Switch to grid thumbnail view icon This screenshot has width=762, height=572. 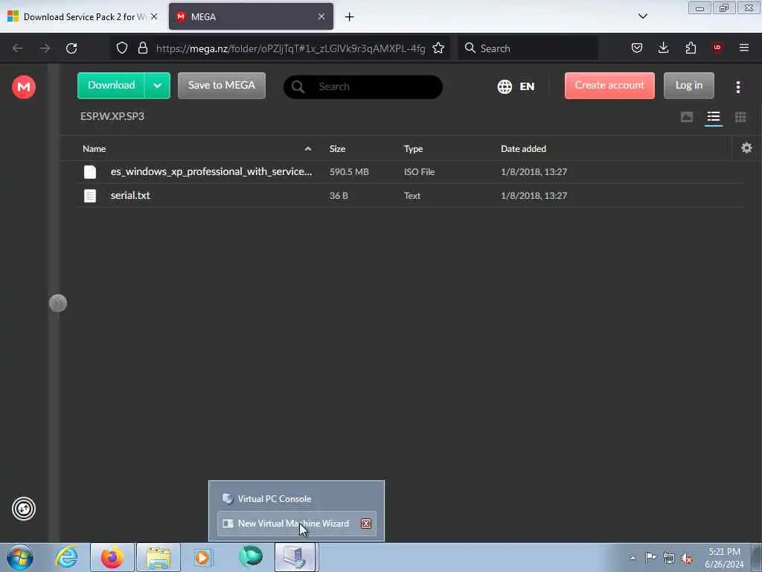pos(740,117)
